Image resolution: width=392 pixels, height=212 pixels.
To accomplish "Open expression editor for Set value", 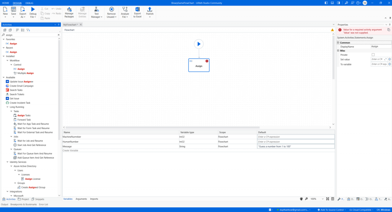I will point(385,59).
